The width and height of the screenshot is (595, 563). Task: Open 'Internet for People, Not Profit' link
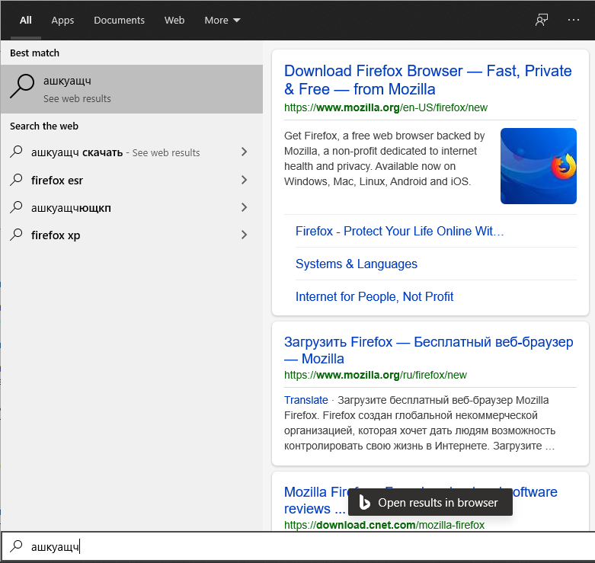click(x=374, y=296)
